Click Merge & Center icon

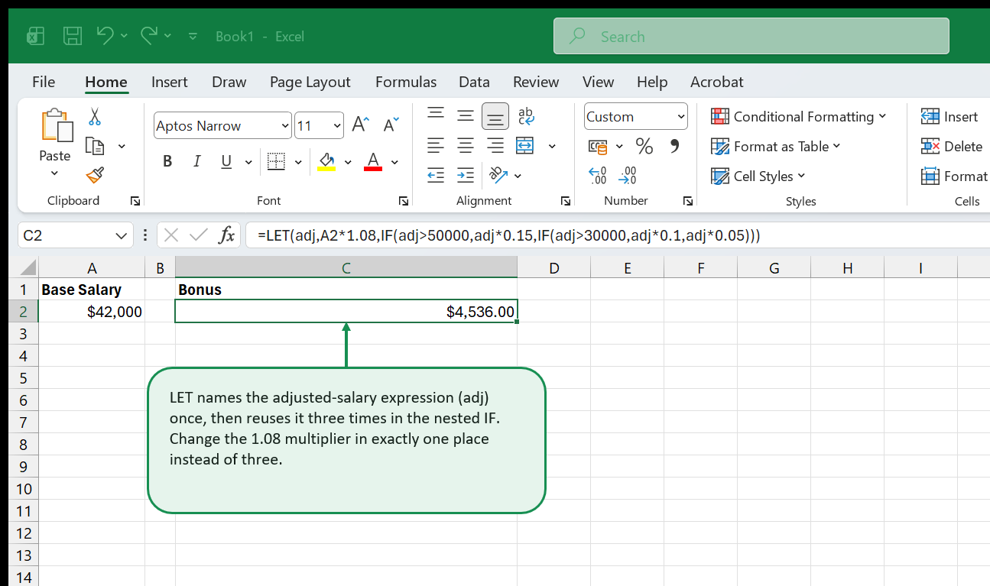coord(525,145)
